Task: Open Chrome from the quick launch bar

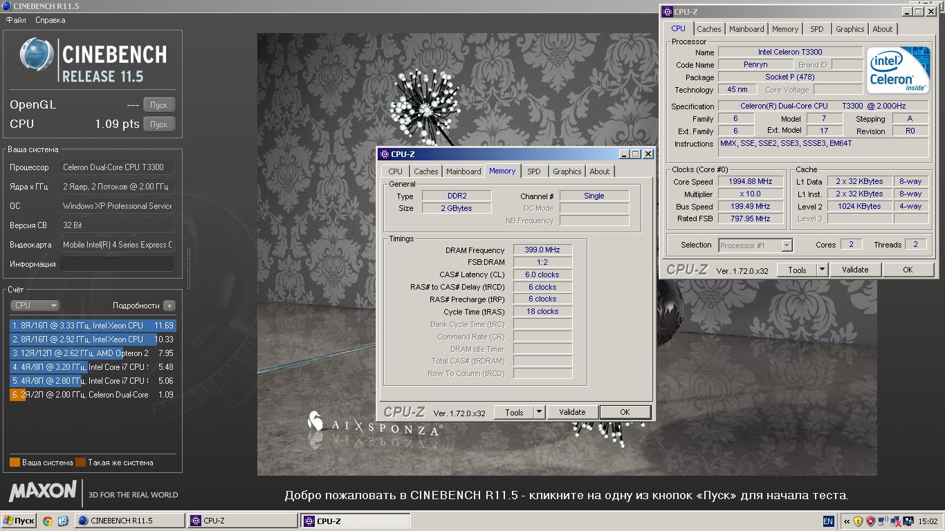Action: (x=47, y=521)
